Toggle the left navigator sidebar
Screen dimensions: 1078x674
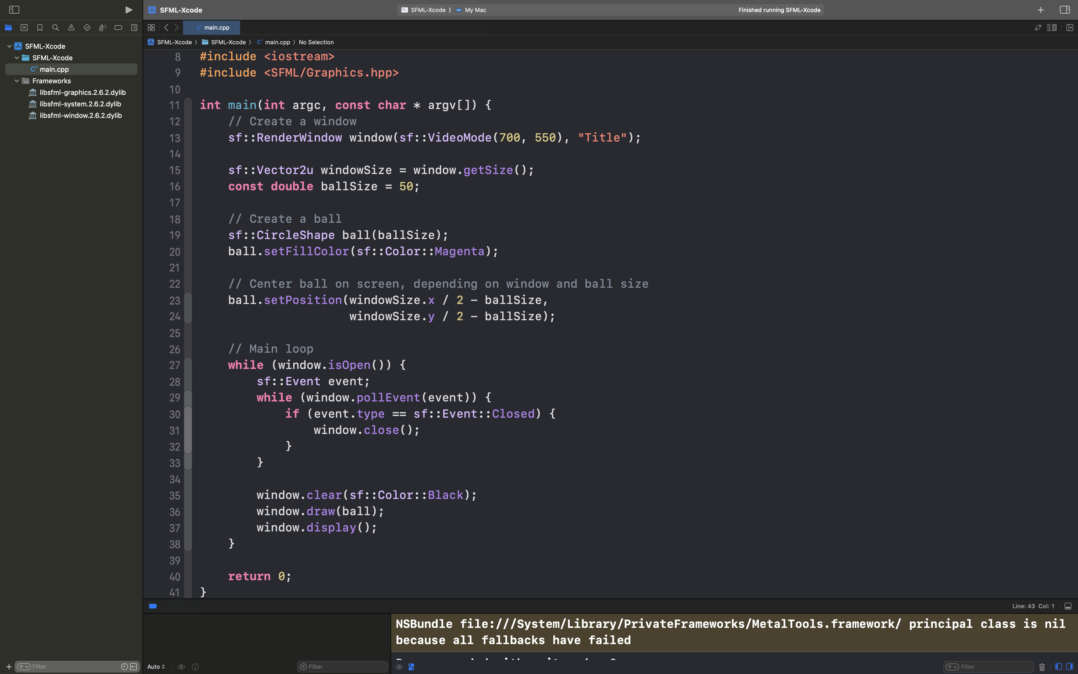click(14, 10)
